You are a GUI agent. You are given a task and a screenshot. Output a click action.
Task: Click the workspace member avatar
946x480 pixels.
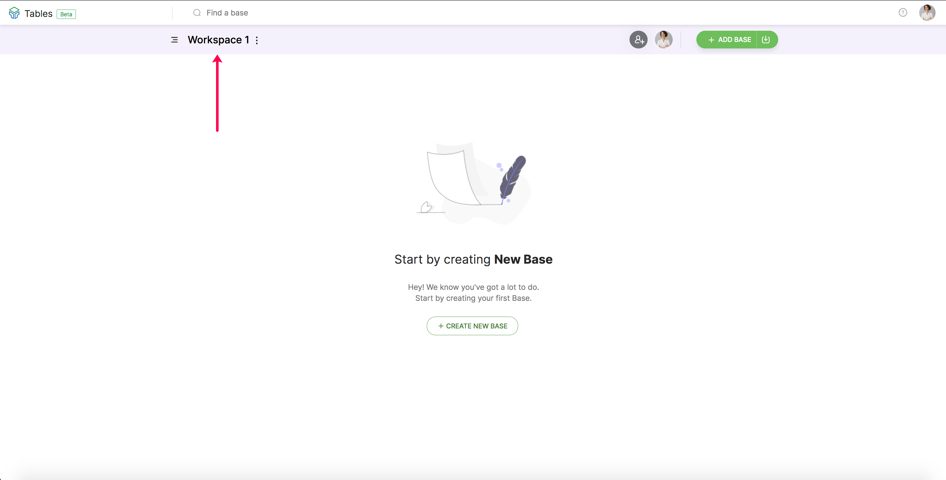coord(664,40)
